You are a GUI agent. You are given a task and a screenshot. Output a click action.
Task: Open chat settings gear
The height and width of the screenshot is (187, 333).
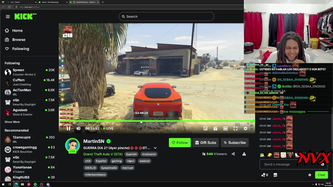pos(310,175)
